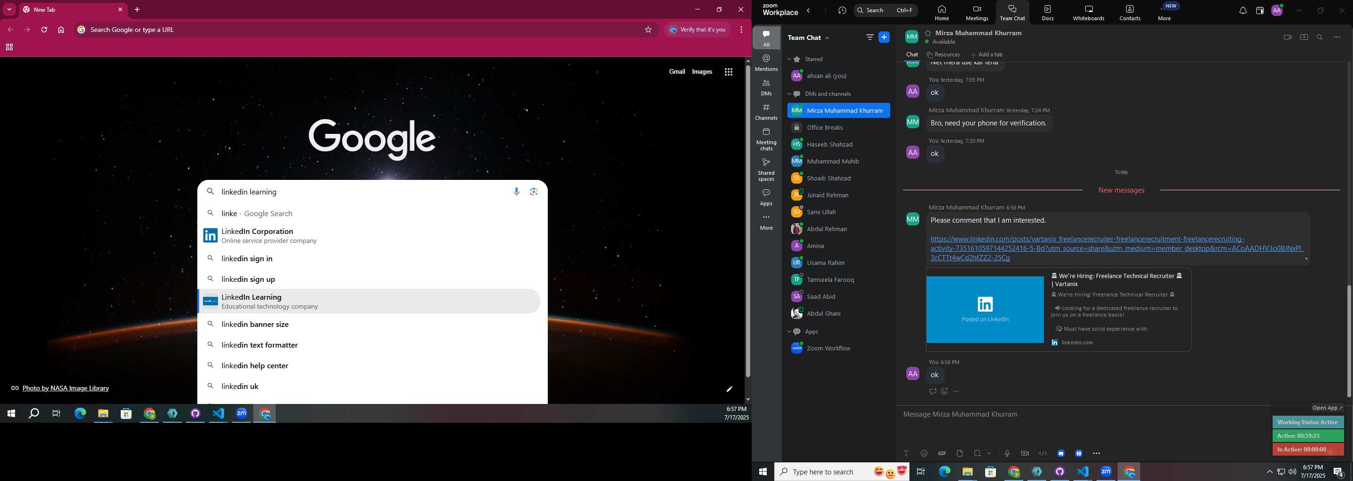The image size is (1353, 481).
Task: Start video call with Mirza Muhammad Khurram
Action: click(1287, 37)
